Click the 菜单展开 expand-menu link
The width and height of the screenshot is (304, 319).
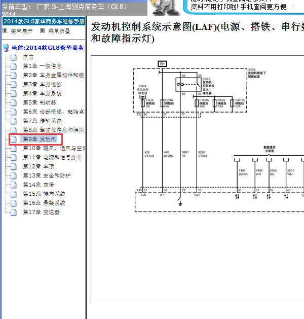tap(22, 31)
